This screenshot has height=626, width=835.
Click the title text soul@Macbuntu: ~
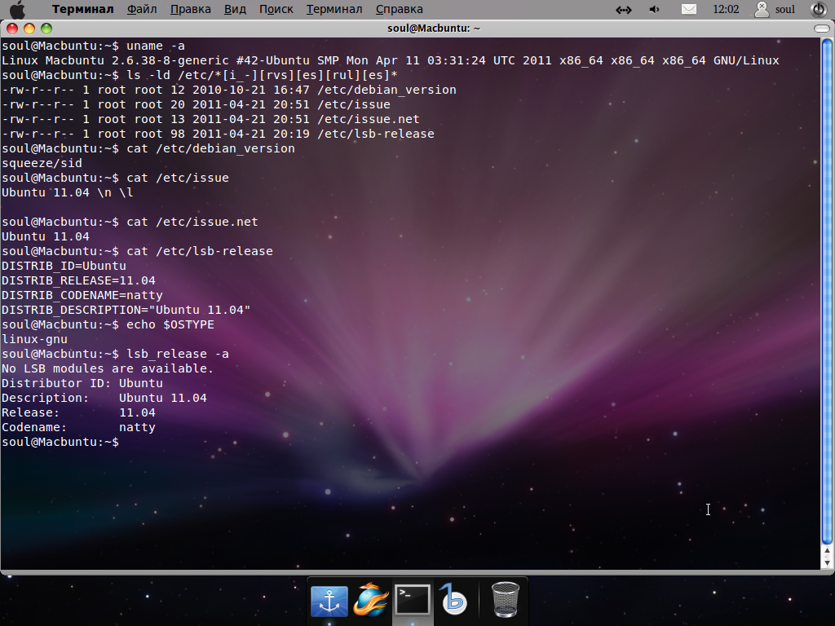click(x=434, y=29)
